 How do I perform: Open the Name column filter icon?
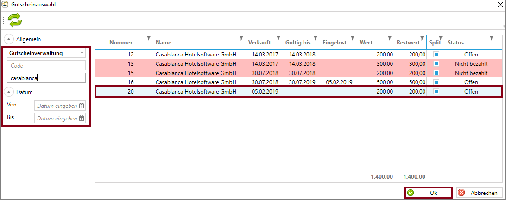(241, 38)
